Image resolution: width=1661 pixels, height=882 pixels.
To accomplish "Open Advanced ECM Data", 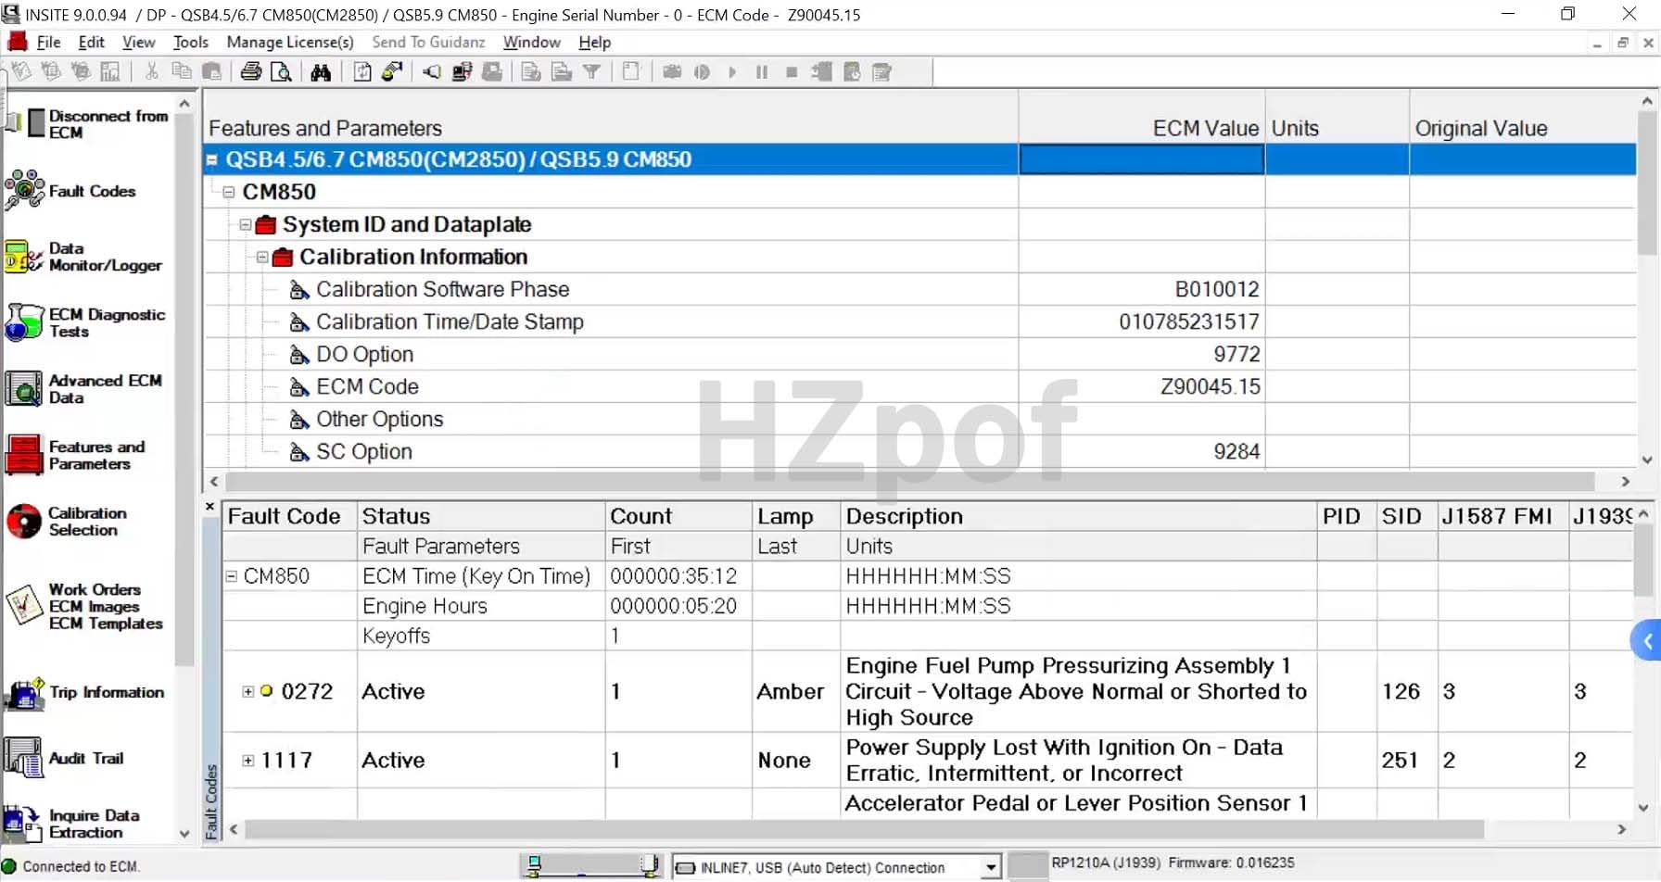I will 104,389.
